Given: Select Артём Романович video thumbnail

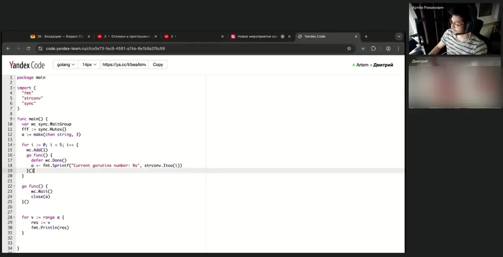Looking at the screenshot, I should [455, 30].
